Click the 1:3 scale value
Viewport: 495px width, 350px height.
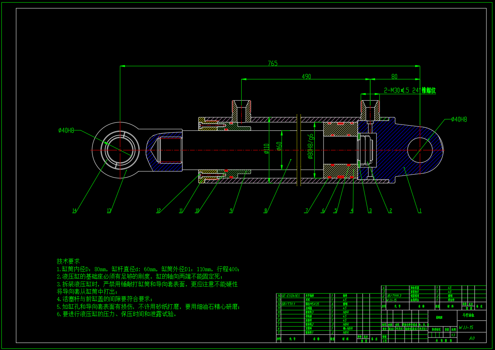pos(453,335)
